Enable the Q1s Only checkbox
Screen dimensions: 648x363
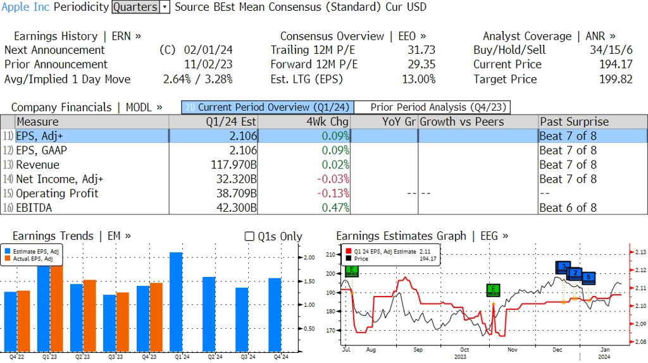click(x=249, y=237)
